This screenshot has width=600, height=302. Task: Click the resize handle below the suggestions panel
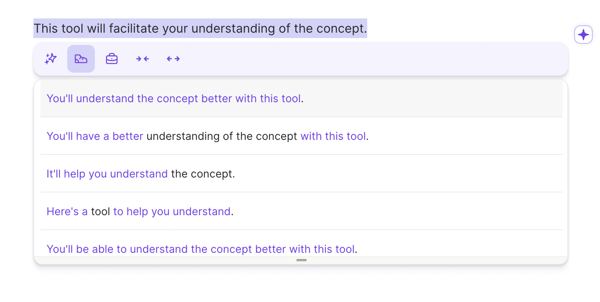301,260
